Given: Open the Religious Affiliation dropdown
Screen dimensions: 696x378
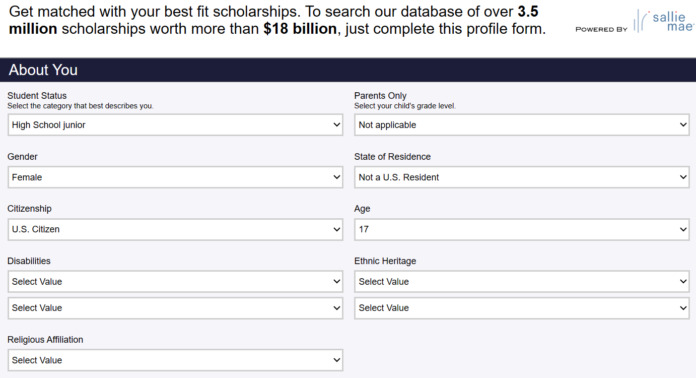Looking at the screenshot, I should pyautogui.click(x=175, y=360).
